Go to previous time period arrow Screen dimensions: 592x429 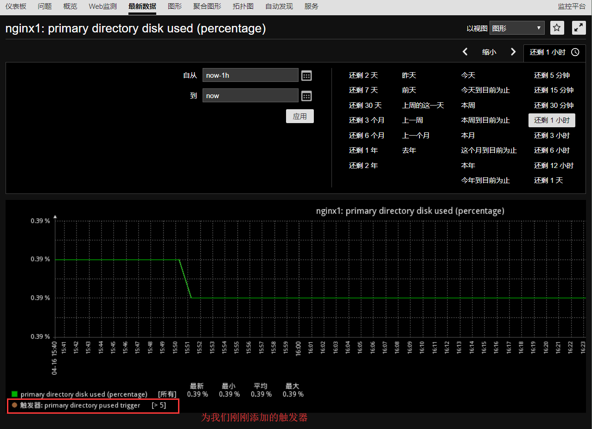[465, 52]
